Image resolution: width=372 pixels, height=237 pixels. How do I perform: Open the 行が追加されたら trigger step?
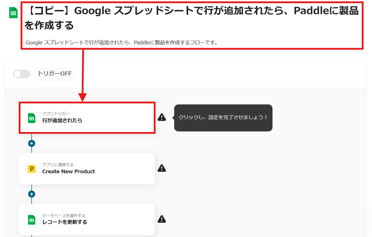[x=87, y=118]
